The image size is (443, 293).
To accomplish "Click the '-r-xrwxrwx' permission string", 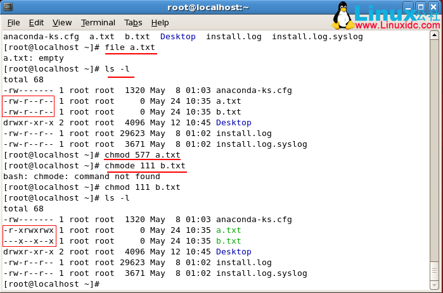I will 29,230.
